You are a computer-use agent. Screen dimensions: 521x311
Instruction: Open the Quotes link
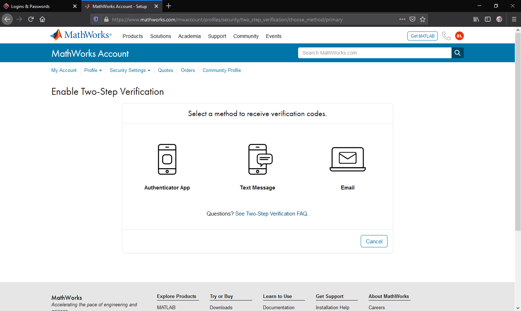coord(166,70)
